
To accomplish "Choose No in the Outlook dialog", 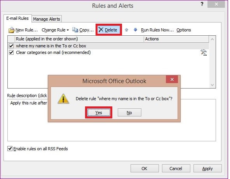I will click(129, 113).
